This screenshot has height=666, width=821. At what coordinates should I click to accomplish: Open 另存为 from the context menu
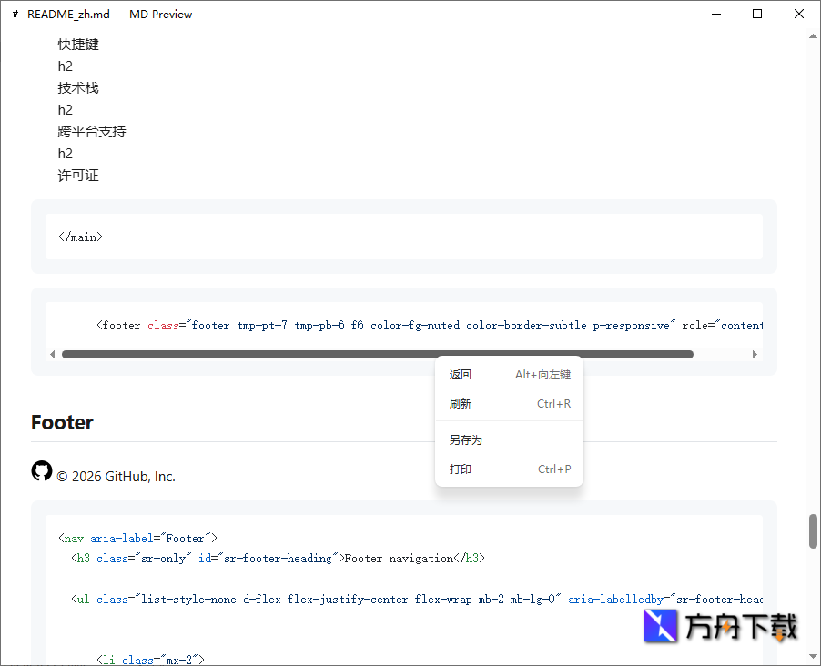466,440
